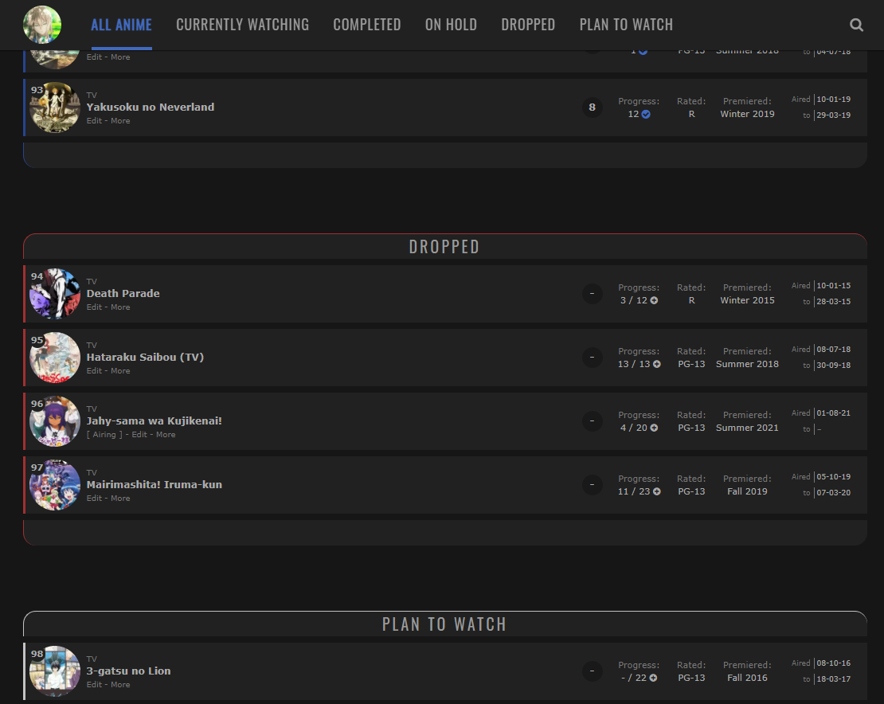
Task: Change Yakusoku no Neverland score of 8
Action: pyautogui.click(x=592, y=108)
